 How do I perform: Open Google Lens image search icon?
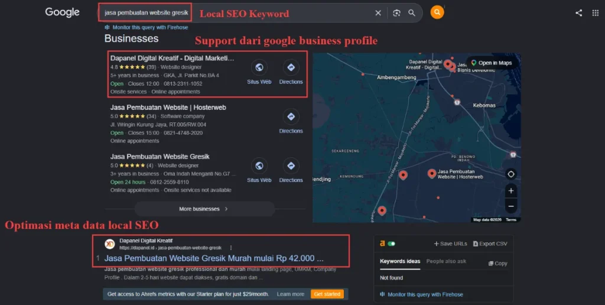396,13
